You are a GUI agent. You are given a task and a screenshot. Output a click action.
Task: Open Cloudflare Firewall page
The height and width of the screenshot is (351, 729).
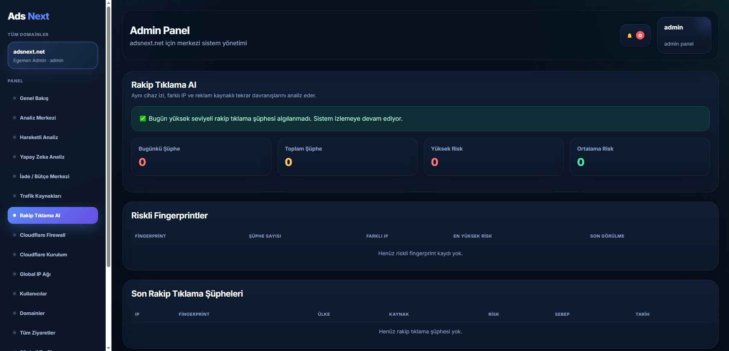pyautogui.click(x=53, y=235)
